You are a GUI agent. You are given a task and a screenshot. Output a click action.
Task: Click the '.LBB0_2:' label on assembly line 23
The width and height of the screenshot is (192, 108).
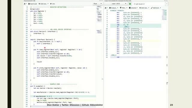[113, 55]
